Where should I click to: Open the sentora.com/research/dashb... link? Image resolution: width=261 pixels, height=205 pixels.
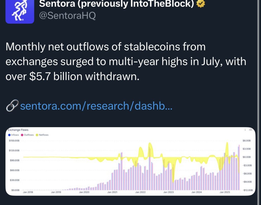tap(96, 106)
